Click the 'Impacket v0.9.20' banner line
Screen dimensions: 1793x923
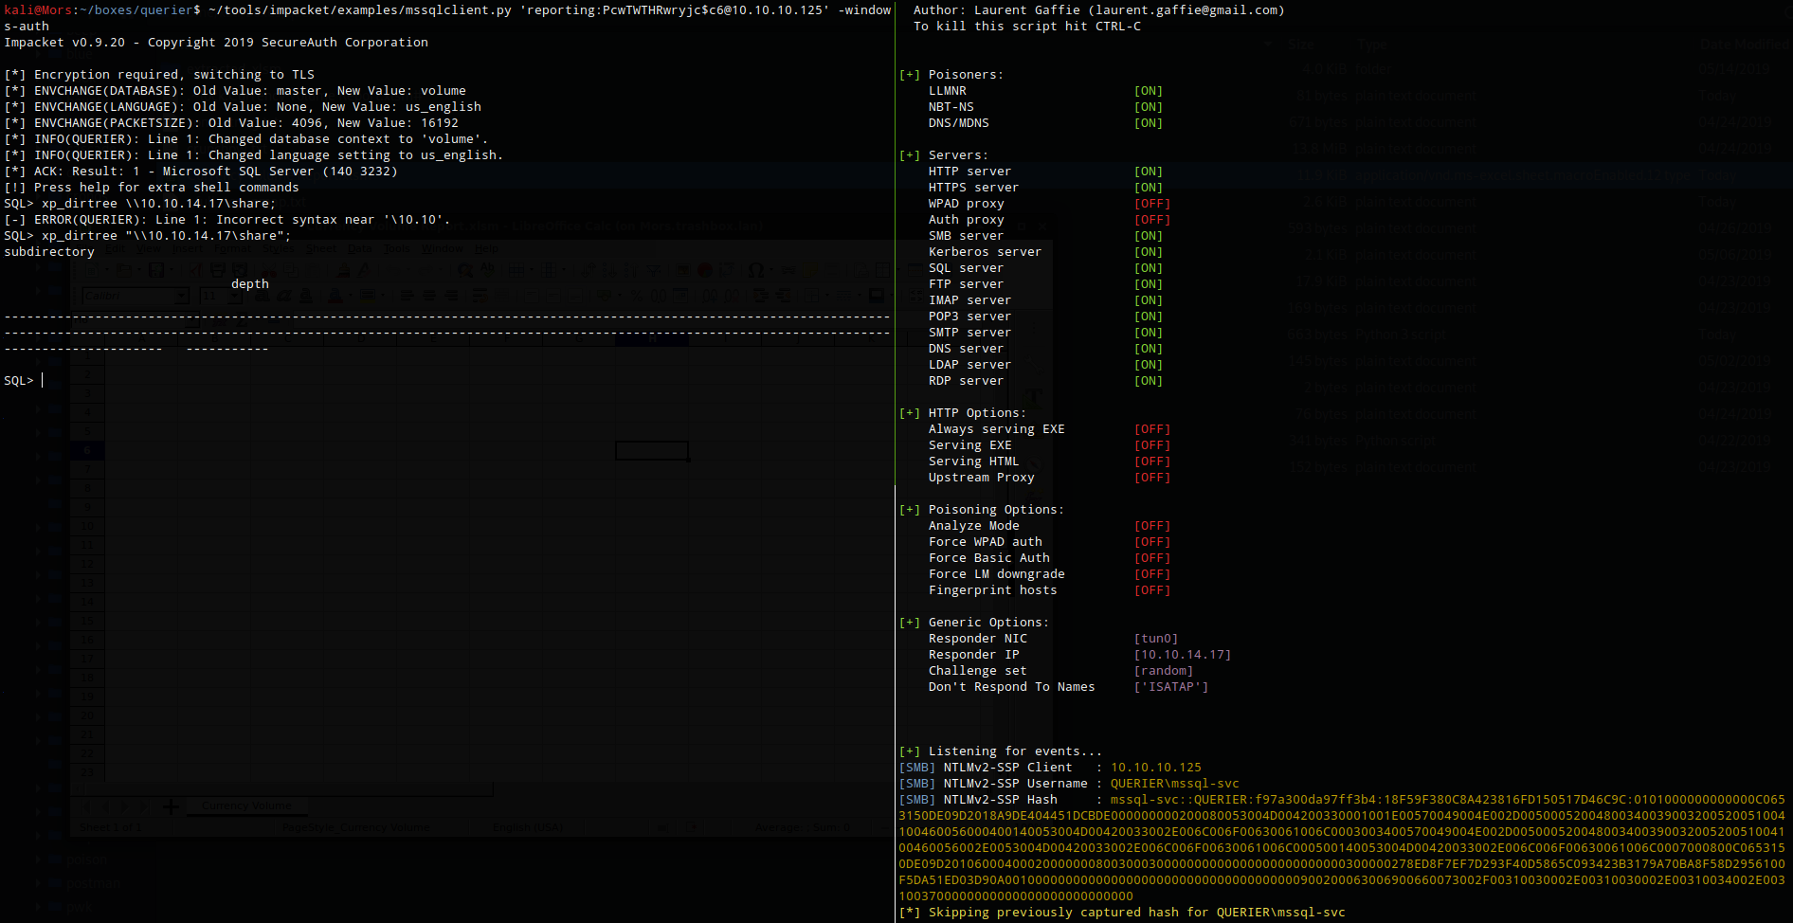[216, 43]
